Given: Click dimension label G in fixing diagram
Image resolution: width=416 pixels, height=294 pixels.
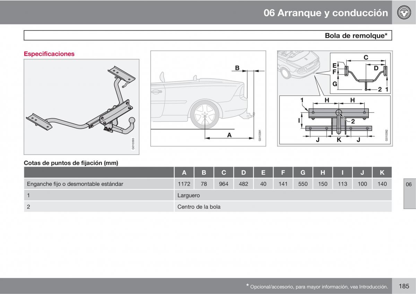Looking at the screenshot, I should 335,84.
